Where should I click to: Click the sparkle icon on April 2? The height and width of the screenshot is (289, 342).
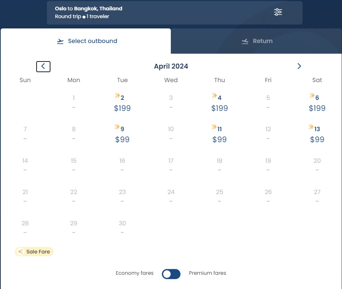(118, 96)
